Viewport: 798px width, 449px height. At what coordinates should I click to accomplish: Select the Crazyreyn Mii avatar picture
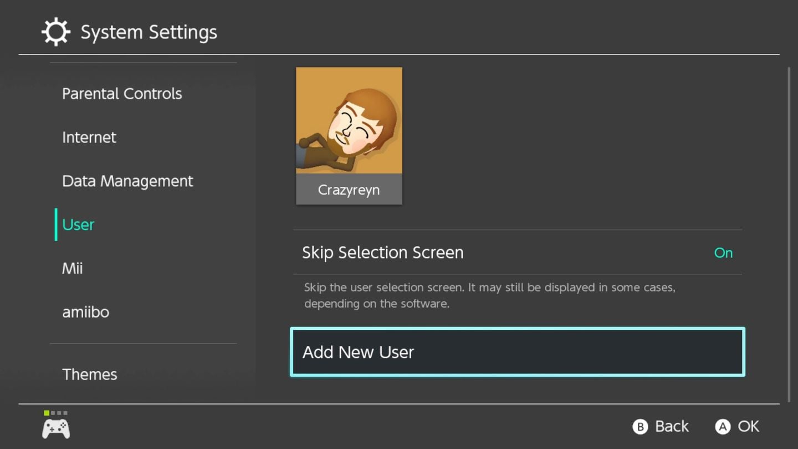click(349, 120)
